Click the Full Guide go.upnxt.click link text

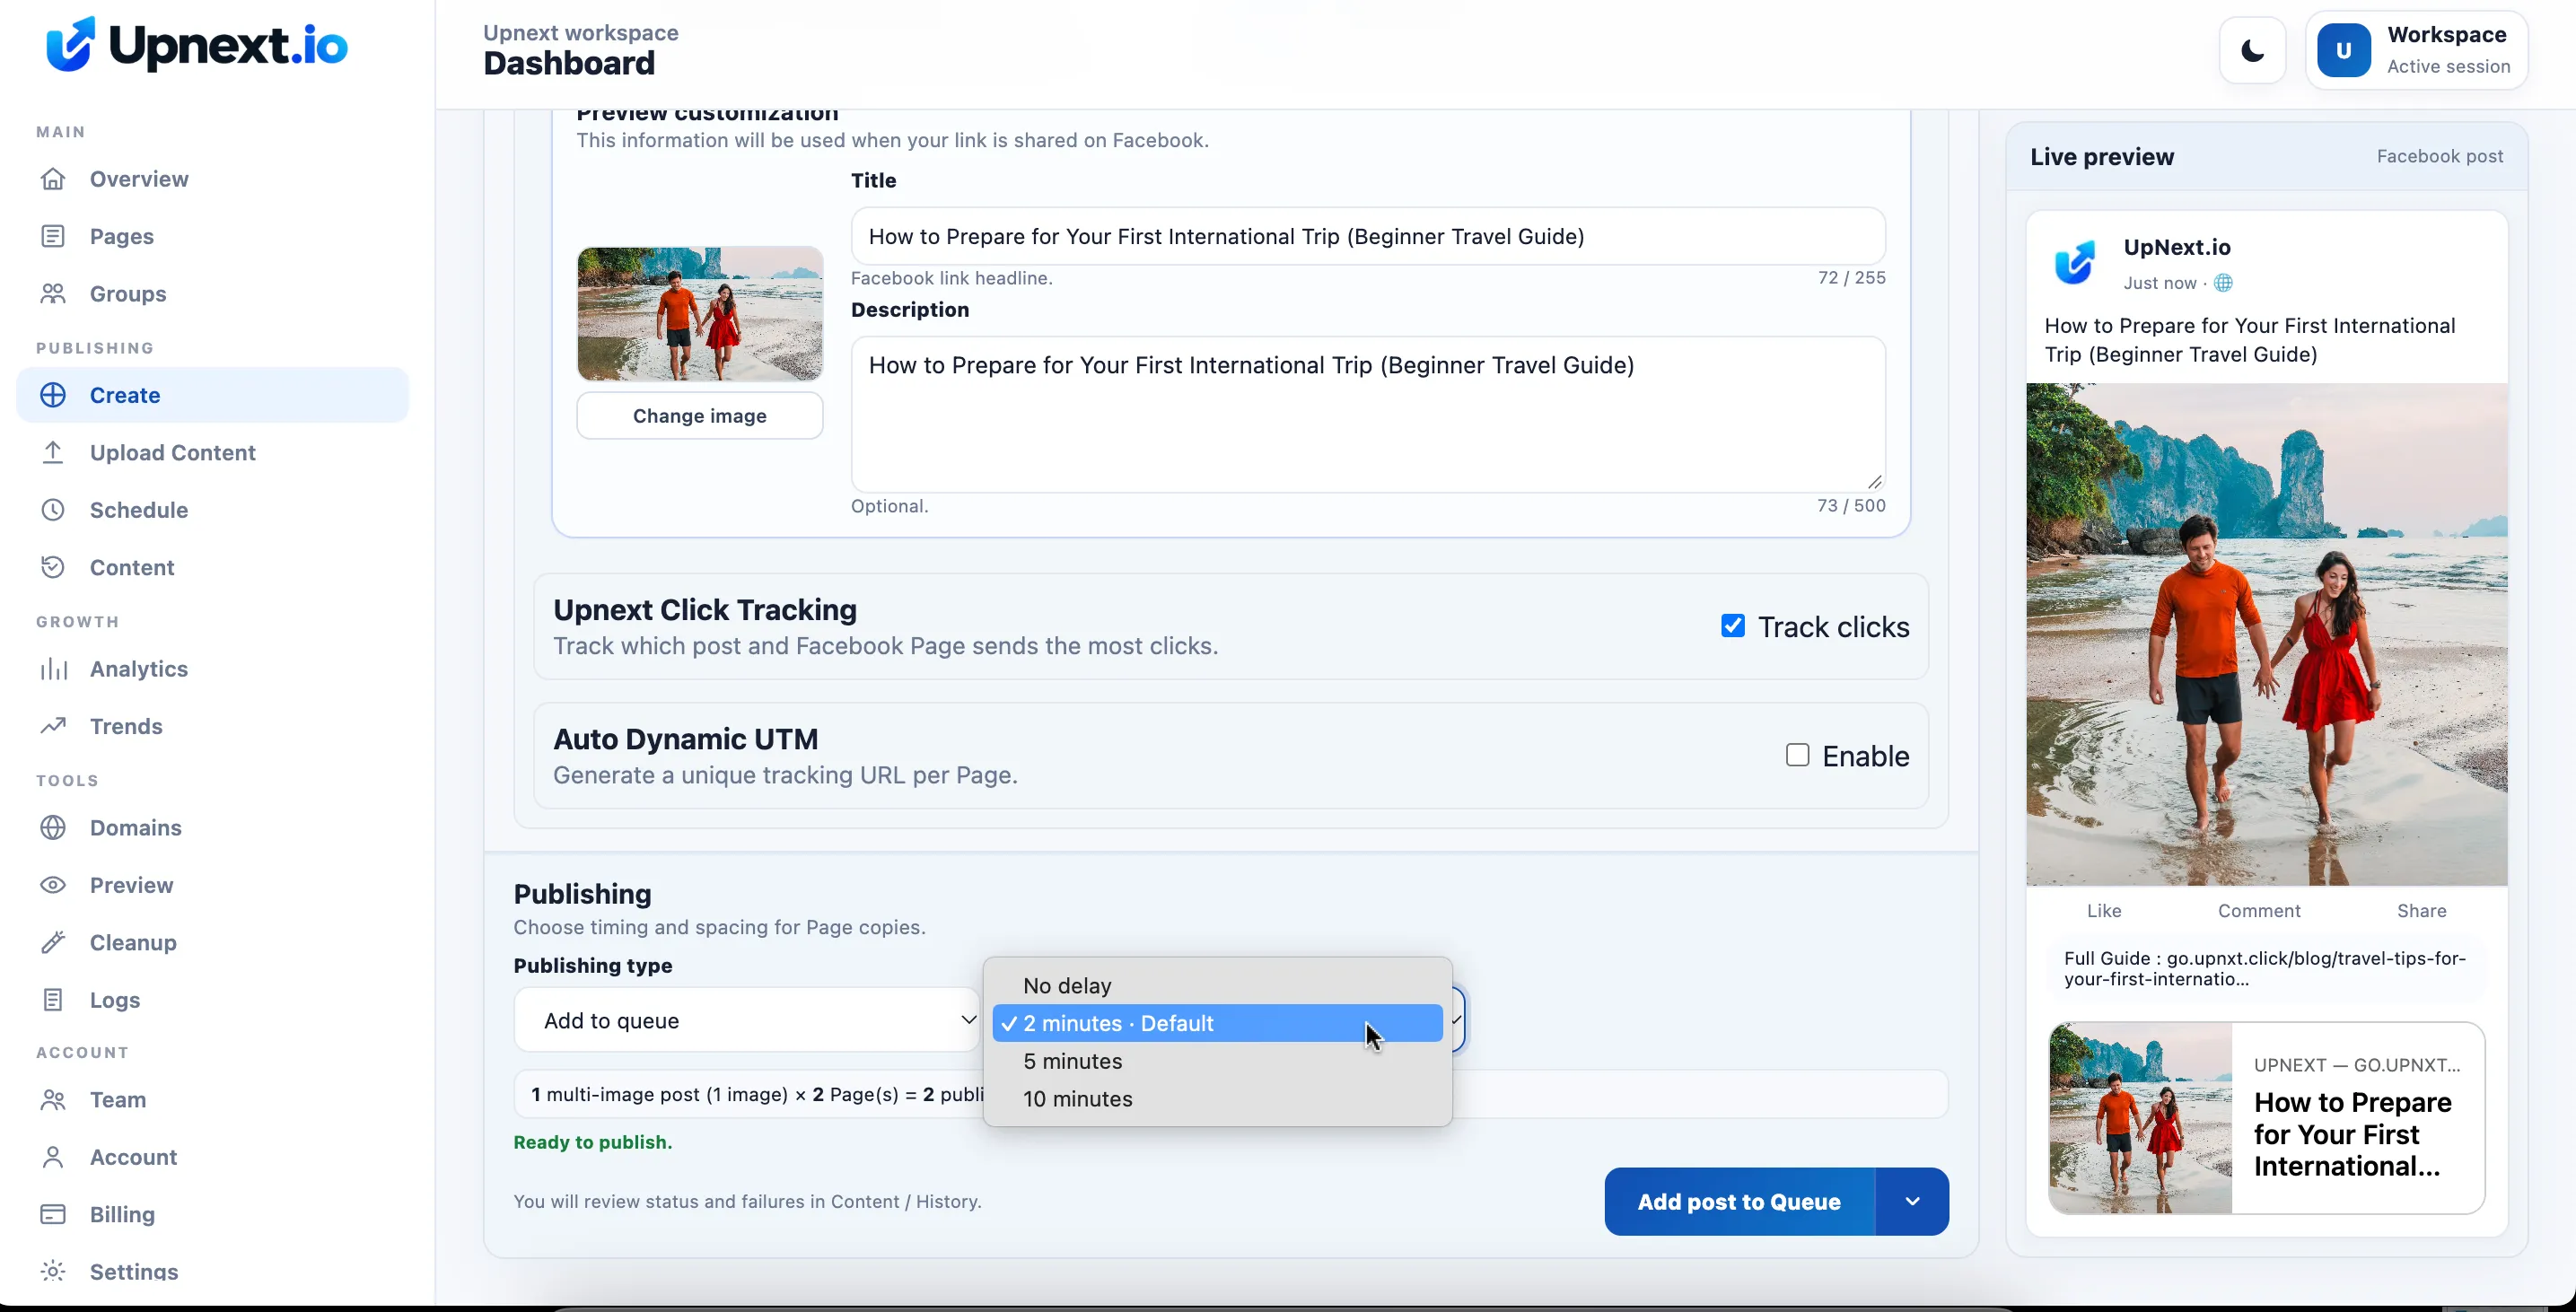coord(2265,968)
